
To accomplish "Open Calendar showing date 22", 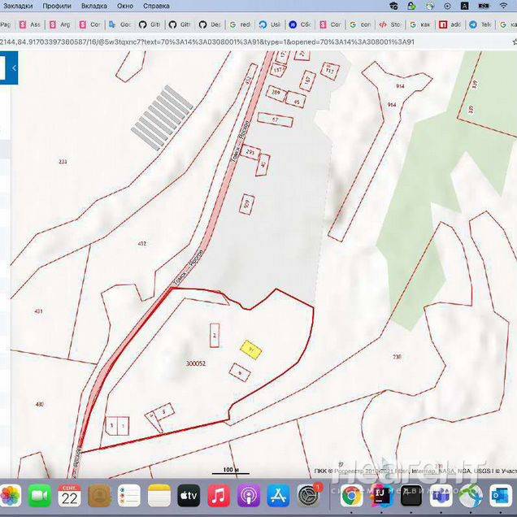I will pos(70,494).
